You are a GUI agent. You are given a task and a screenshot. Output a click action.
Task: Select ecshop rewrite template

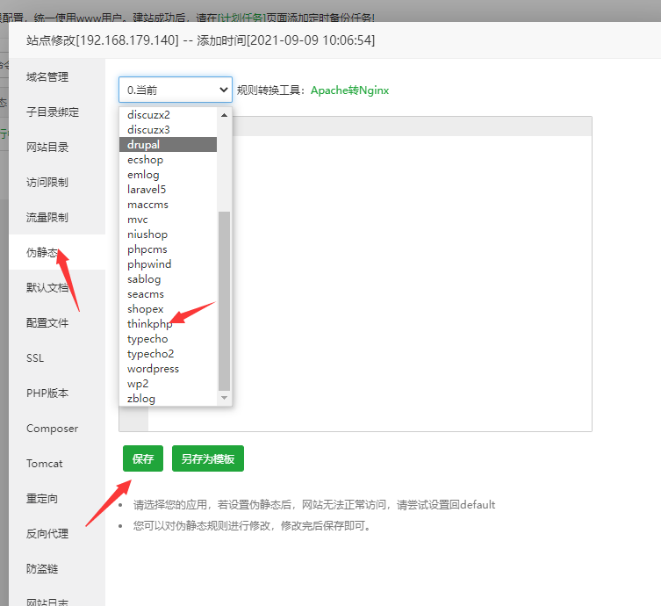tap(169, 160)
